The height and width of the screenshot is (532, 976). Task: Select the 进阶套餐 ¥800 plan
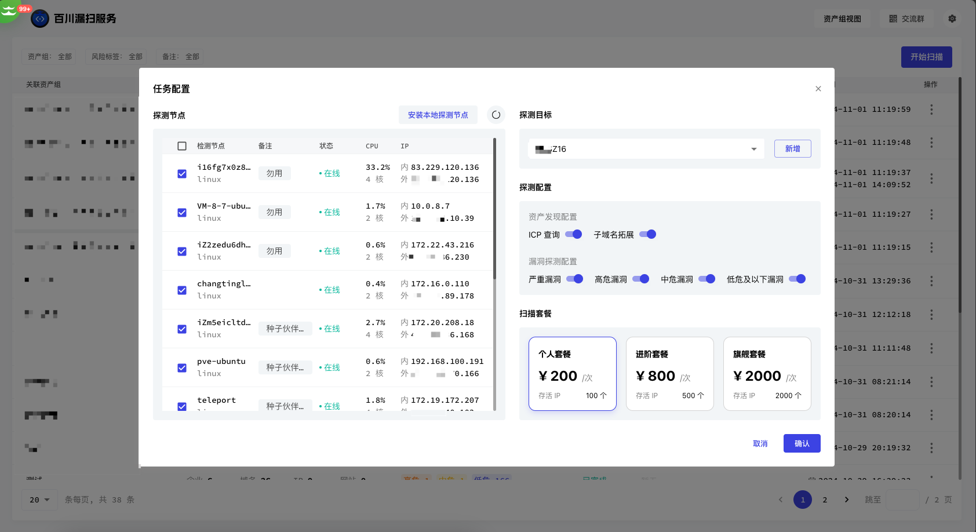click(x=670, y=374)
